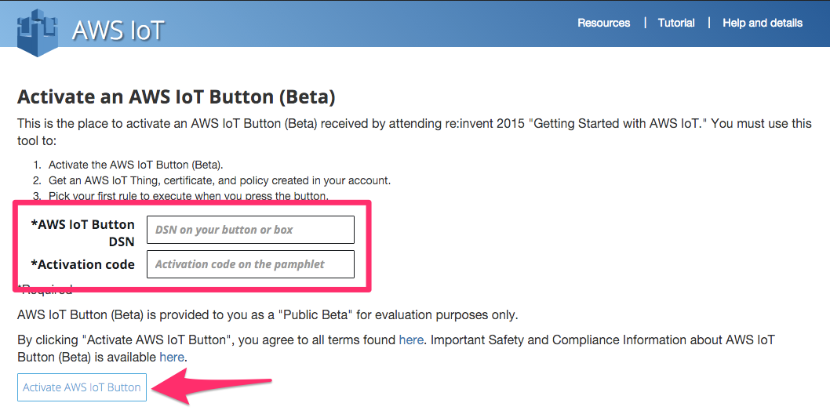Click the AWS IoT Button DSN label
This screenshot has height=414, width=830.
(x=82, y=232)
